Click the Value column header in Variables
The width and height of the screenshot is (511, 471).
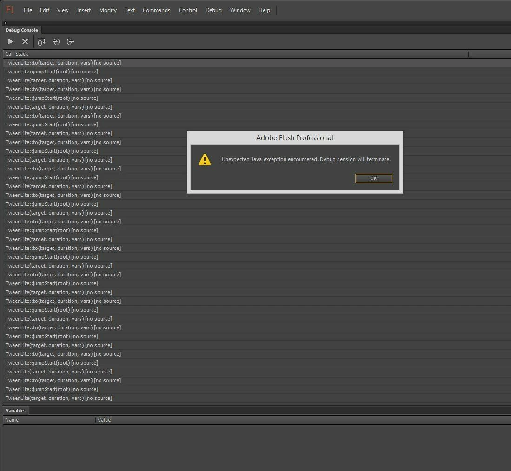[x=303, y=420]
